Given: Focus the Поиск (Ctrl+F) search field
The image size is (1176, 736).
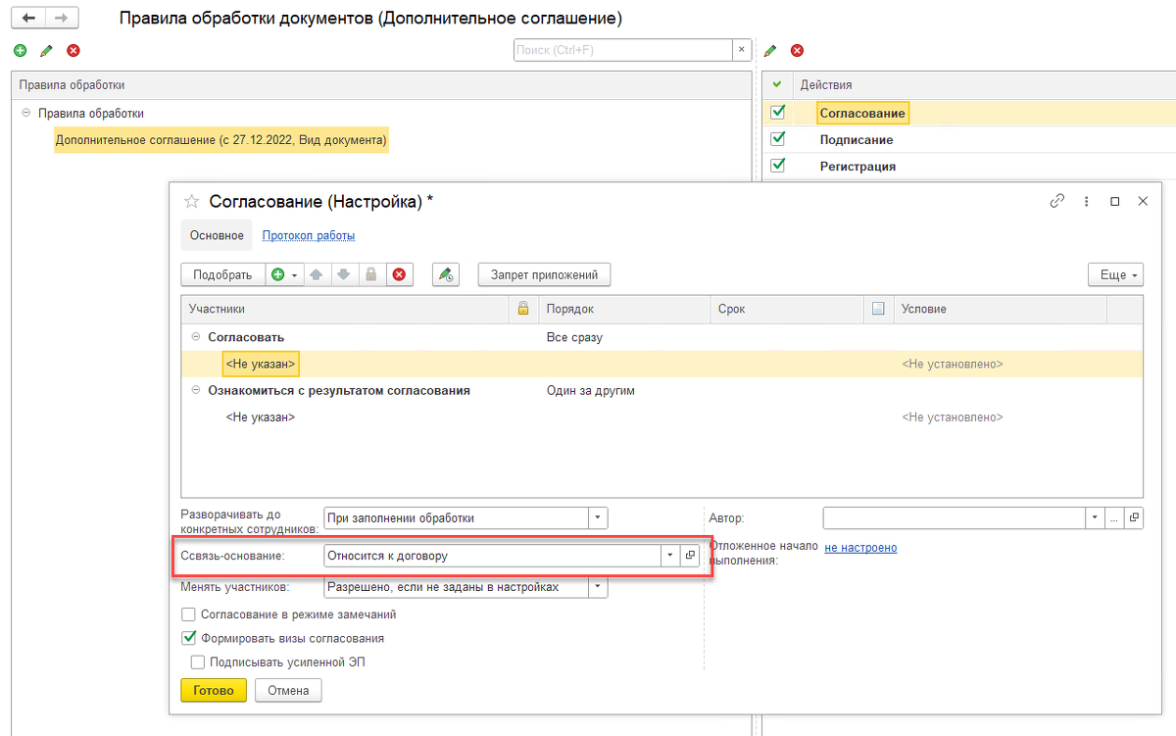Looking at the screenshot, I should click(x=623, y=50).
